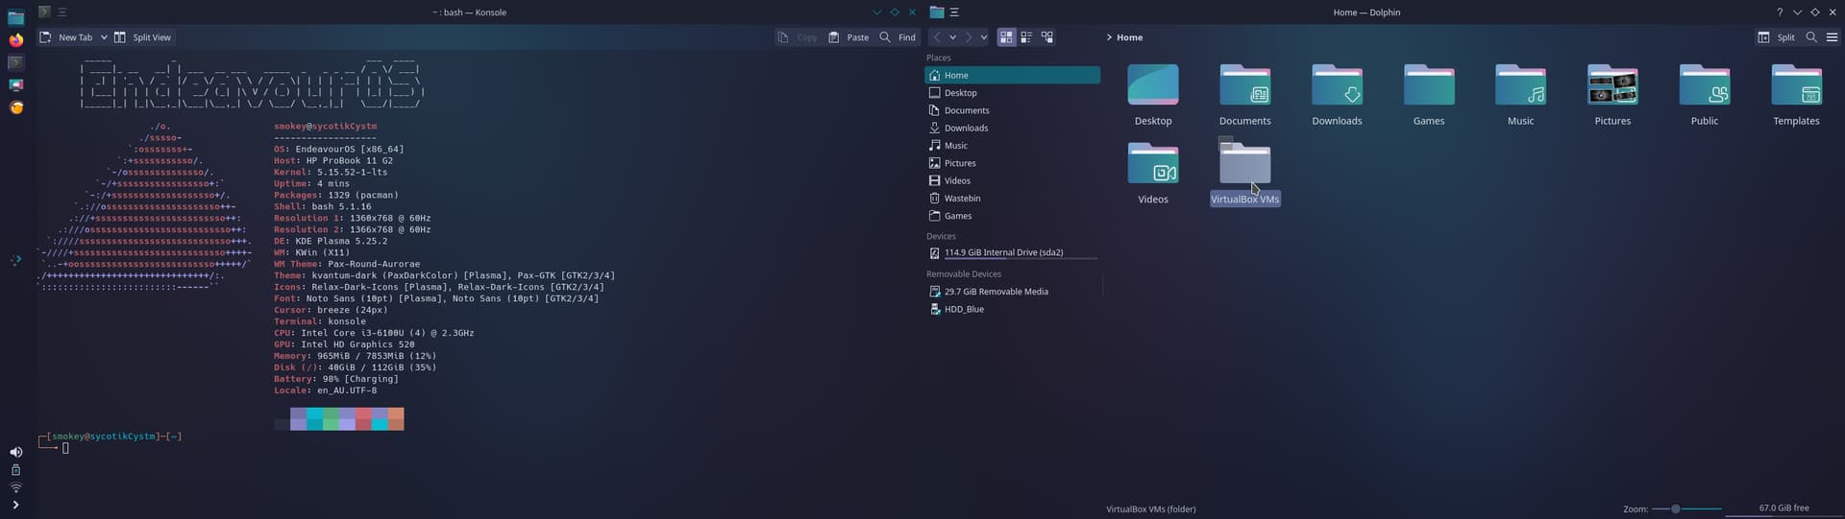Click the fourth launcher icon below Konsole on panel

point(15,84)
